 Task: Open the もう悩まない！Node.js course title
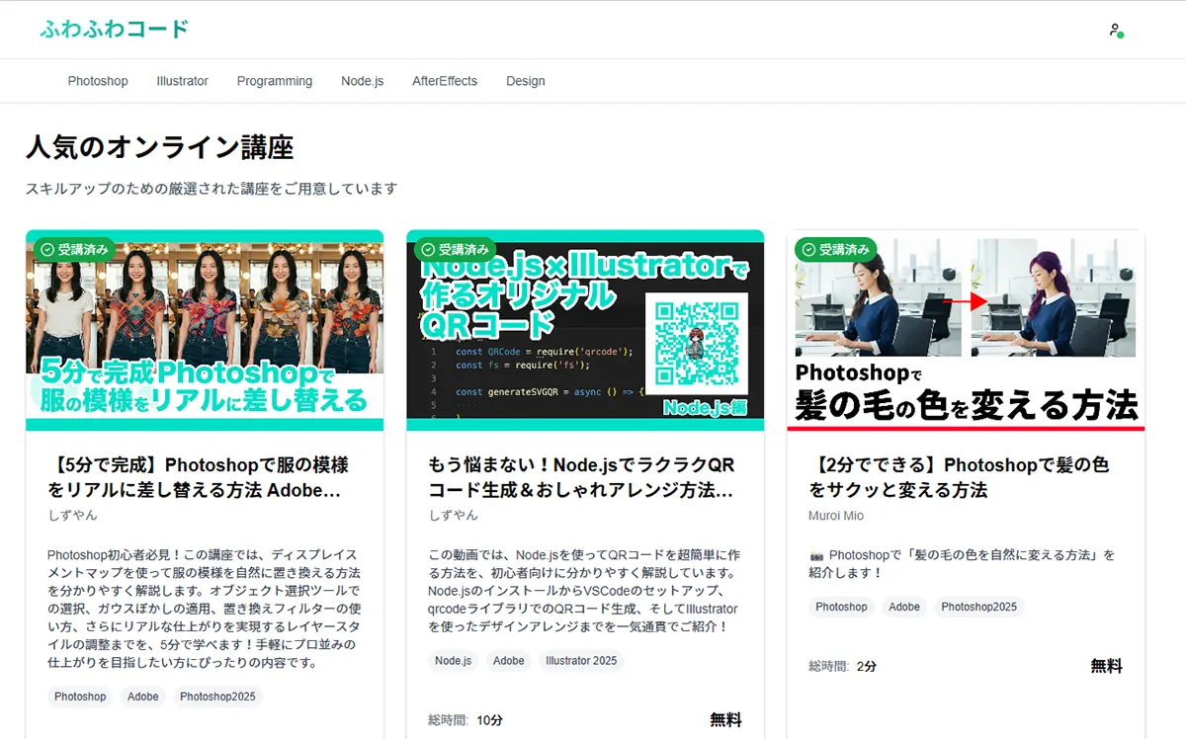[581, 477]
